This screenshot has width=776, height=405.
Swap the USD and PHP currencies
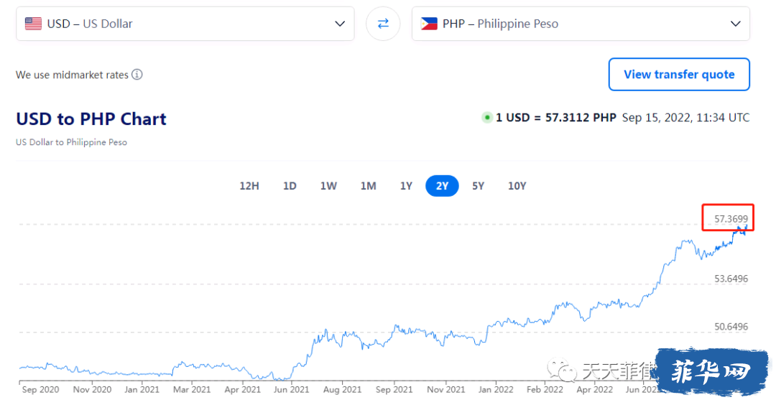(x=383, y=24)
